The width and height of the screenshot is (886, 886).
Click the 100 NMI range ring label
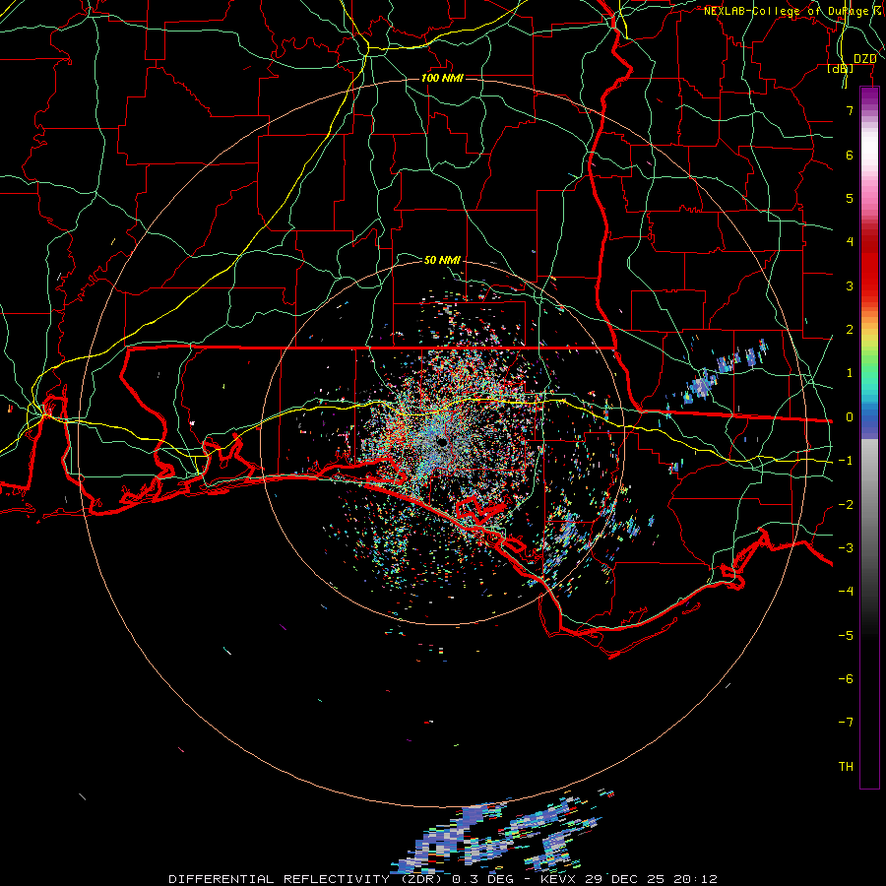[442, 78]
